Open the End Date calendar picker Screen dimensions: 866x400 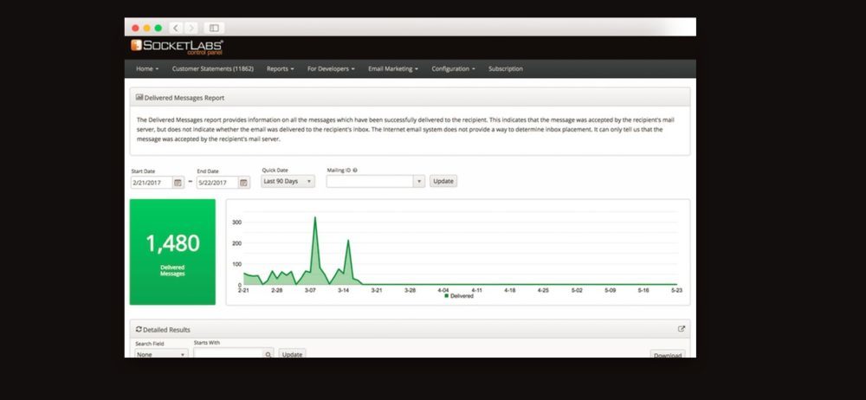click(243, 183)
